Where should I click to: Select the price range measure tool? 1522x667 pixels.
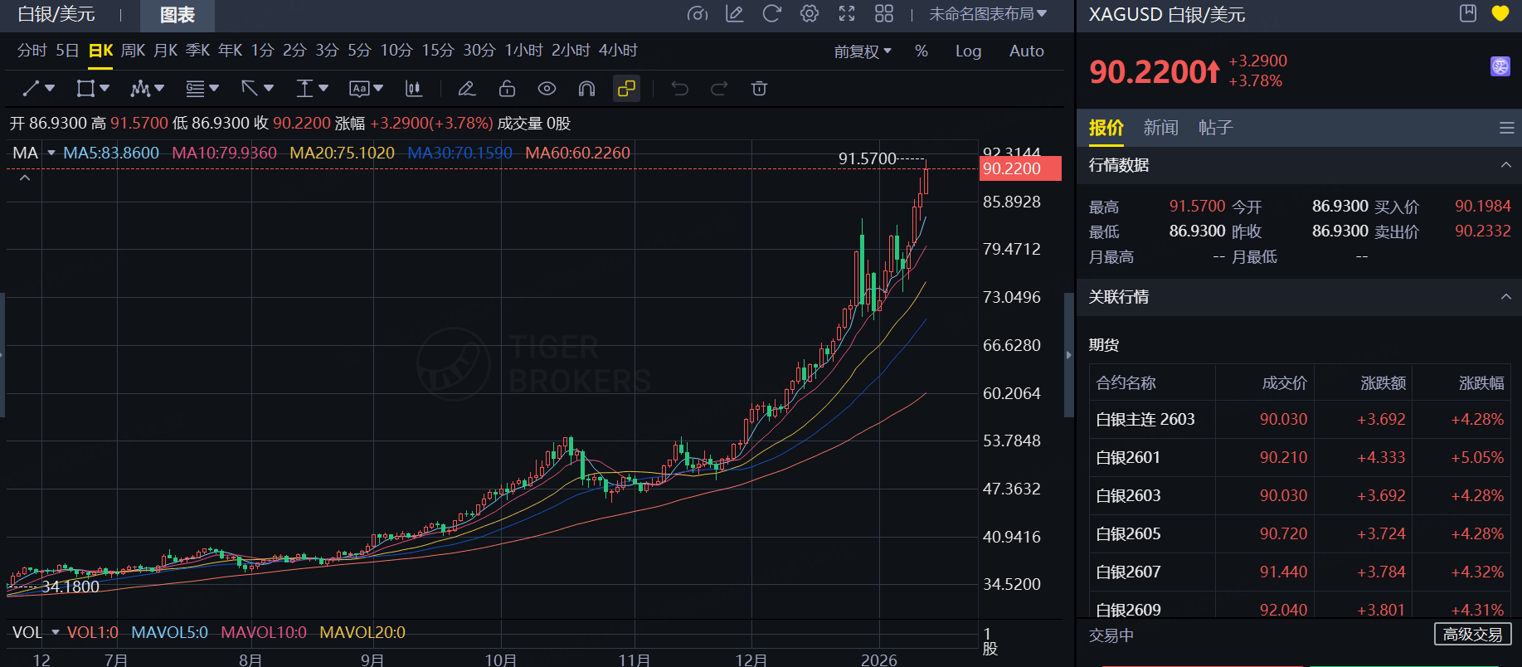304,89
